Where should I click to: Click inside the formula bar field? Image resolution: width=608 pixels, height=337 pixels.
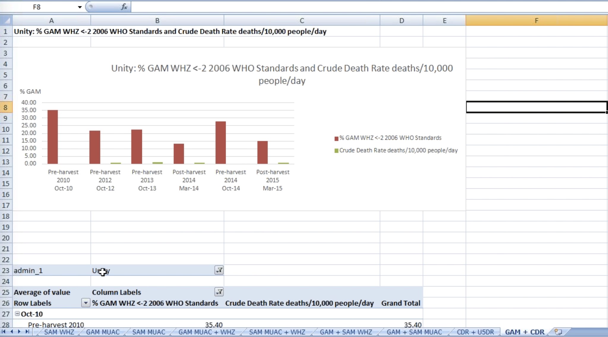(x=356, y=7)
